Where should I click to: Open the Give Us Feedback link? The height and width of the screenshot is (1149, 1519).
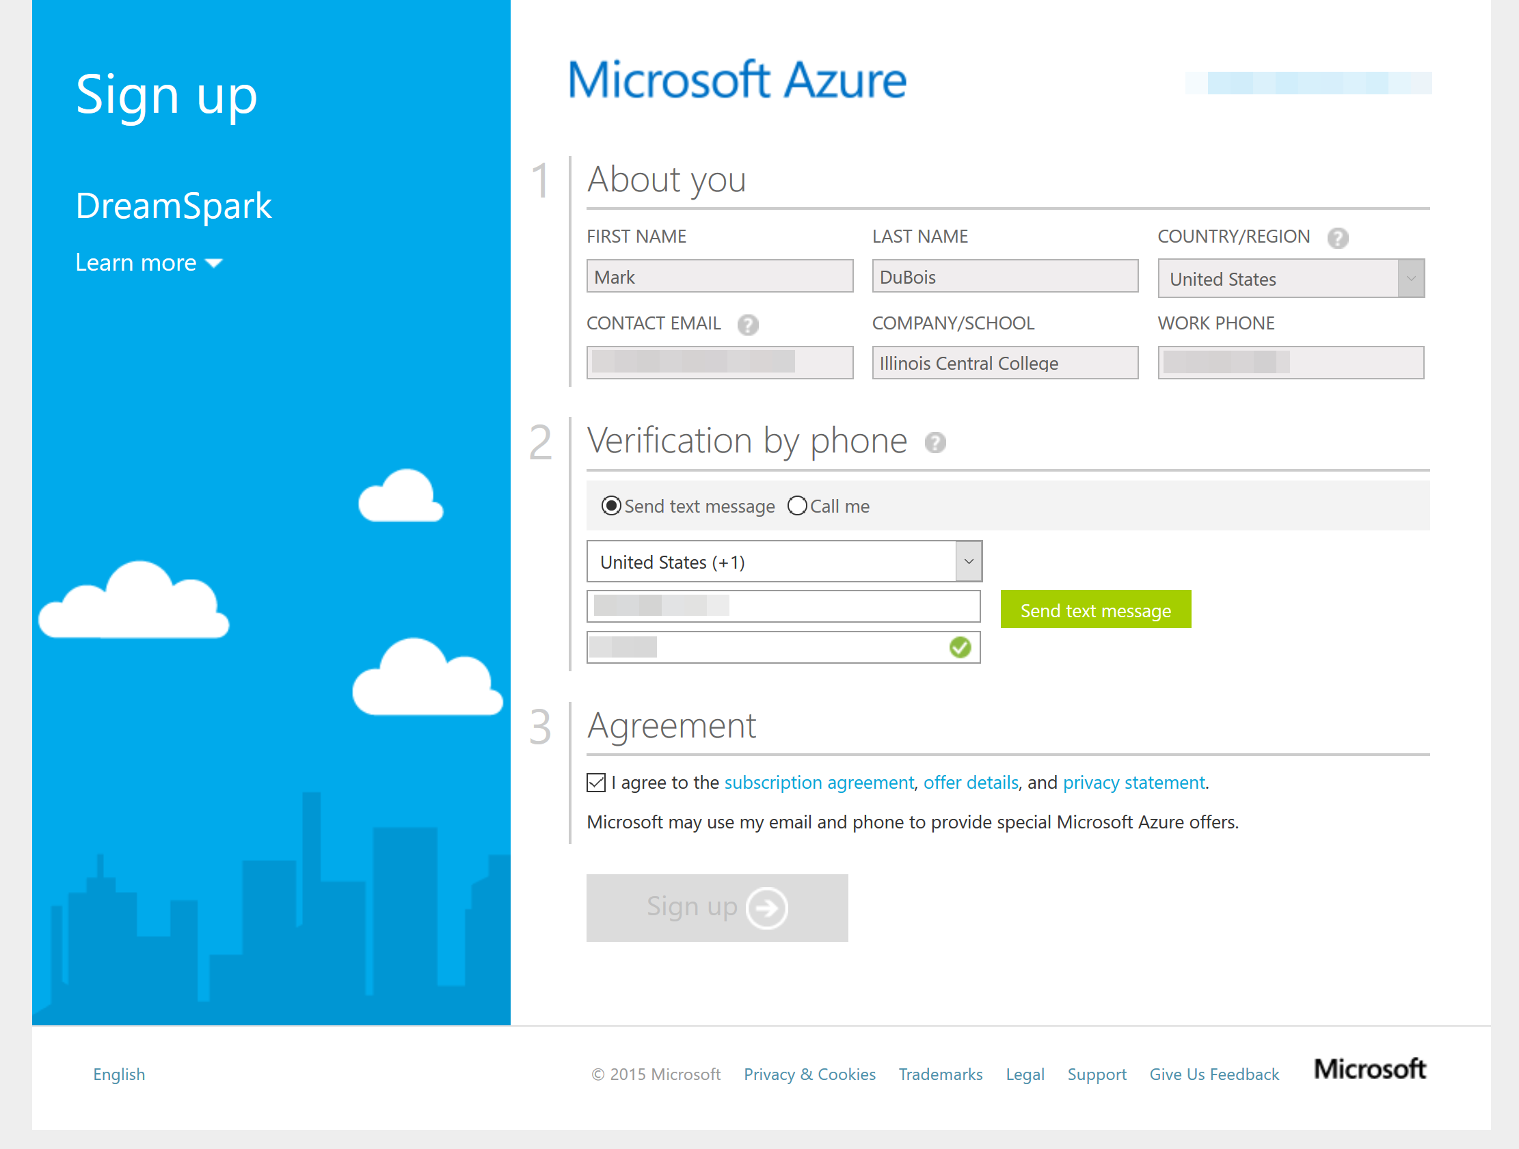point(1214,1074)
